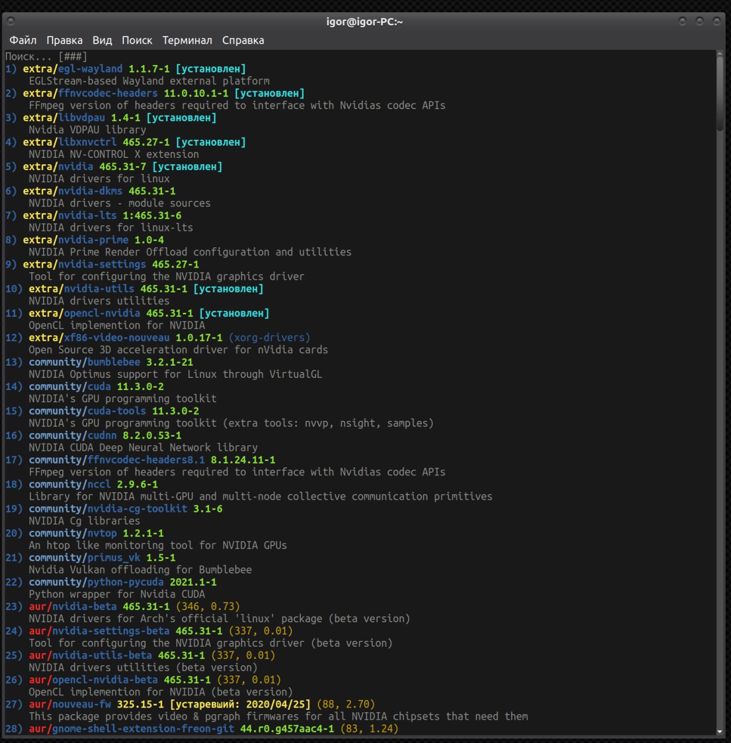The image size is (731, 743).
Task: Click the extra/nvidia 465.31-7 line
Action: [x=114, y=167]
